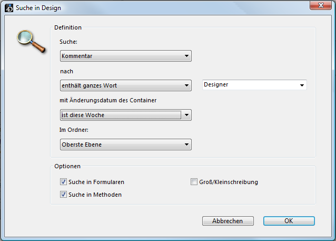This screenshot has width=336, height=241.
Task: Open the Designer combo box arrow
Action: click(x=302, y=85)
